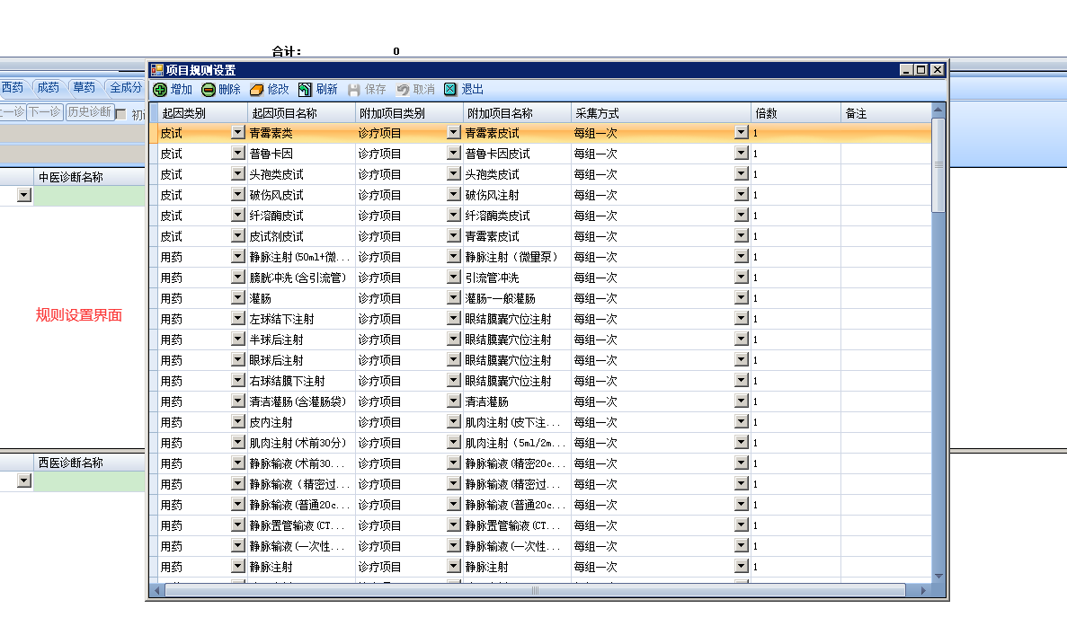
Task: Click the 历史诊断 button
Action: pos(89,112)
